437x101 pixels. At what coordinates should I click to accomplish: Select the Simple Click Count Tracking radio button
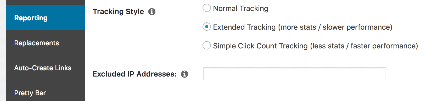pyautogui.click(x=207, y=46)
